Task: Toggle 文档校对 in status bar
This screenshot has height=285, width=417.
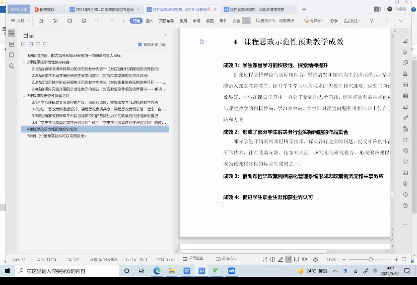Action: point(226,259)
